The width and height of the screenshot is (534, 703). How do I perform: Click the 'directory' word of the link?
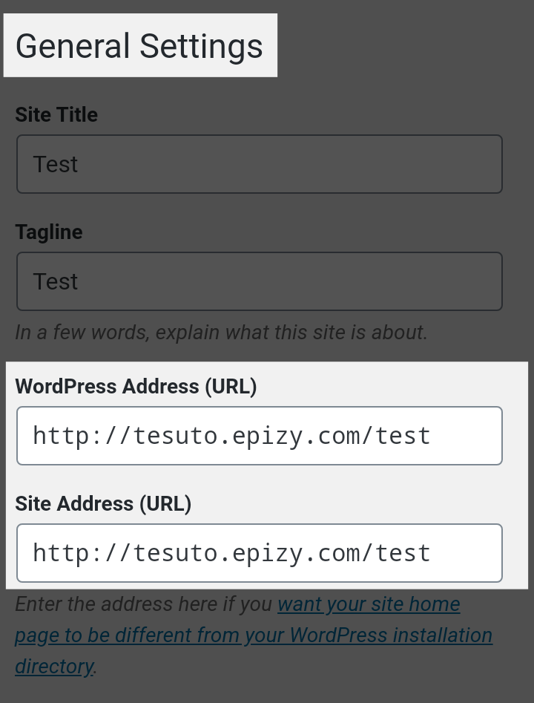(x=54, y=667)
